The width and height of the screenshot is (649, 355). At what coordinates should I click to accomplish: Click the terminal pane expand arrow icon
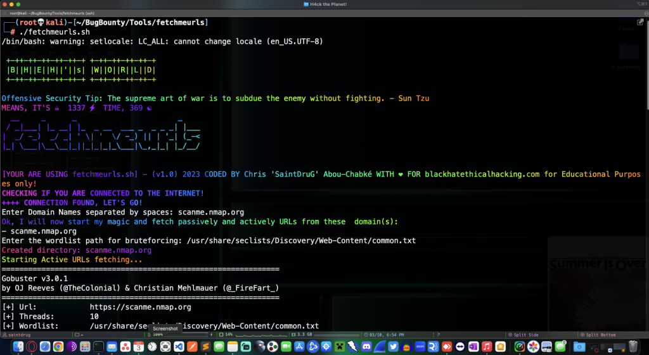[x=640, y=22]
